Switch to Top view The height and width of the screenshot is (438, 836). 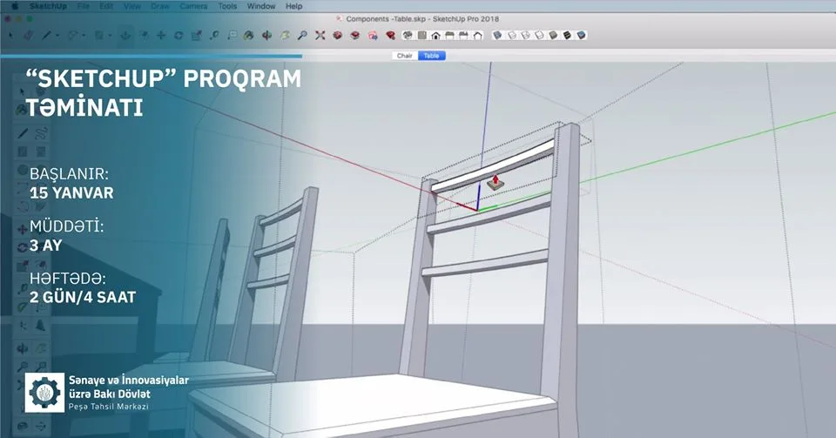[421, 36]
